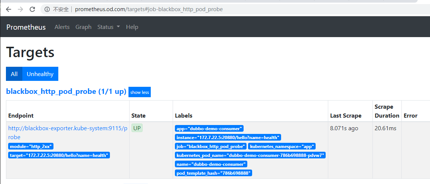The width and height of the screenshot is (430, 184).
Task: Click the UP state badge
Action: (137, 128)
